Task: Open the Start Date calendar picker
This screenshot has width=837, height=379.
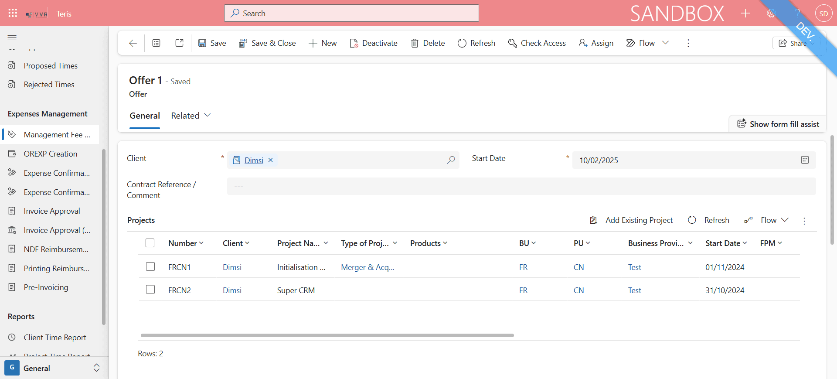Action: [805, 160]
